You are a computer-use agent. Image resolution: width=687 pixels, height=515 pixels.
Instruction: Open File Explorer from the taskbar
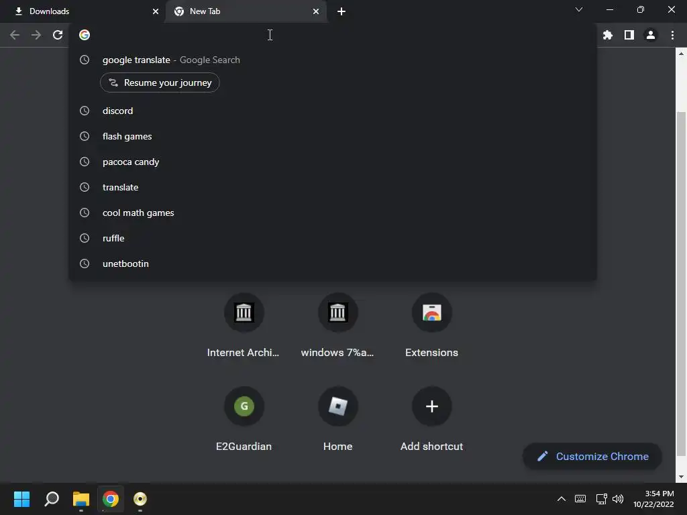[x=81, y=499]
